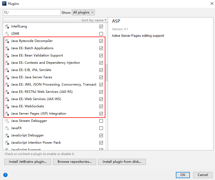Uncheck Java Bytecode Decompiler
The height and width of the screenshot is (180, 215).
click(x=101, y=41)
